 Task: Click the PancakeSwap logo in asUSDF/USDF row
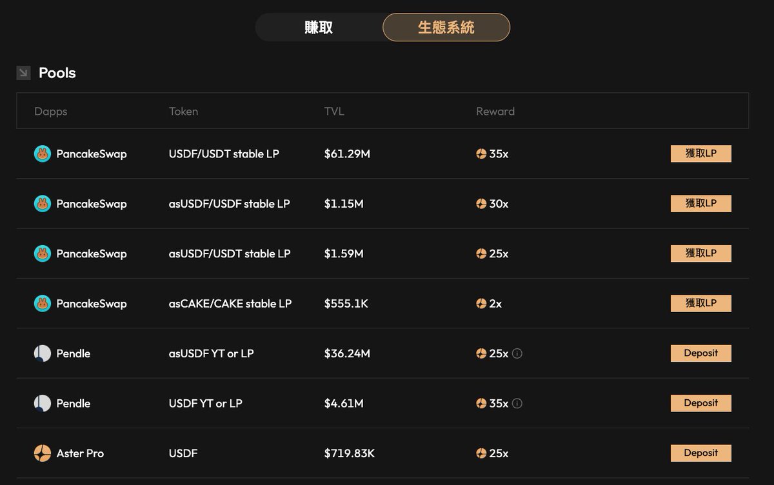[42, 204]
